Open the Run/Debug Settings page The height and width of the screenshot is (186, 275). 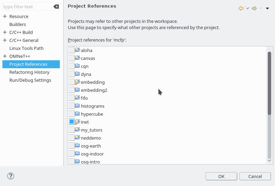(x=30, y=80)
